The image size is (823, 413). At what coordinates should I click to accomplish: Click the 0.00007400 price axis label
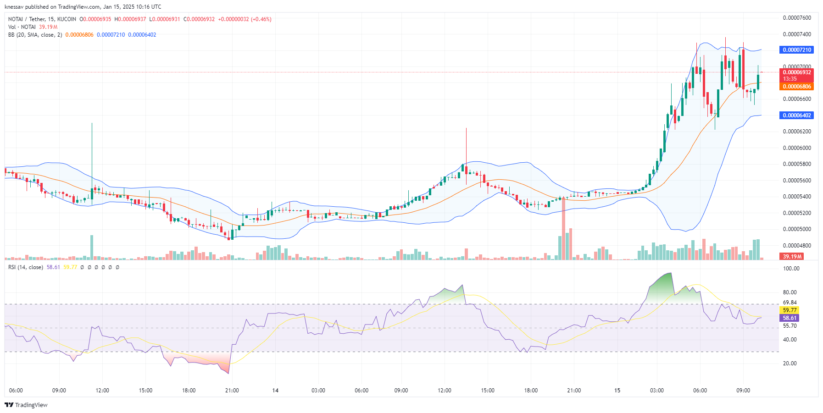(x=797, y=34)
